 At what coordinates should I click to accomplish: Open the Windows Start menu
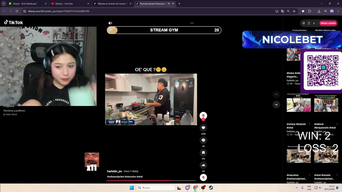point(132,188)
